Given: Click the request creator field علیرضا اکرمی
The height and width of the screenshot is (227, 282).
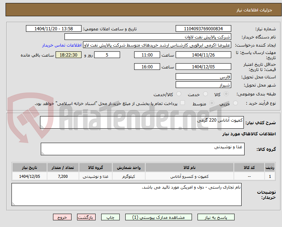Looking at the screenshot, I should [x=157, y=45].
